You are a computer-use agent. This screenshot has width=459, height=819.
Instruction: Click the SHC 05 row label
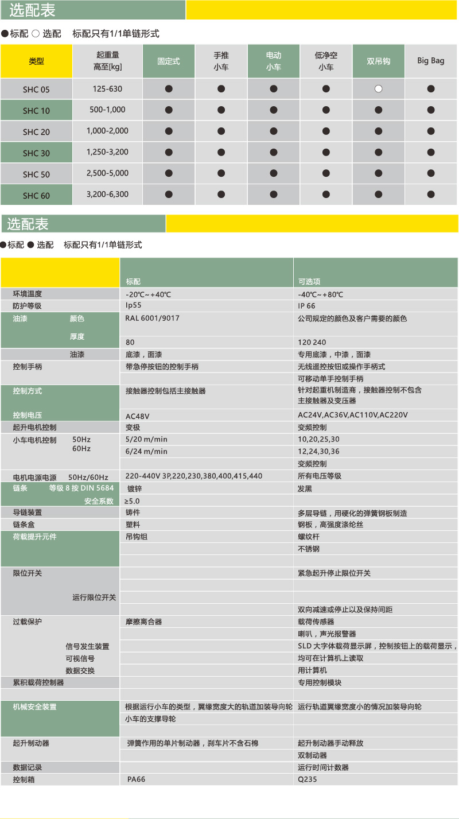36,90
